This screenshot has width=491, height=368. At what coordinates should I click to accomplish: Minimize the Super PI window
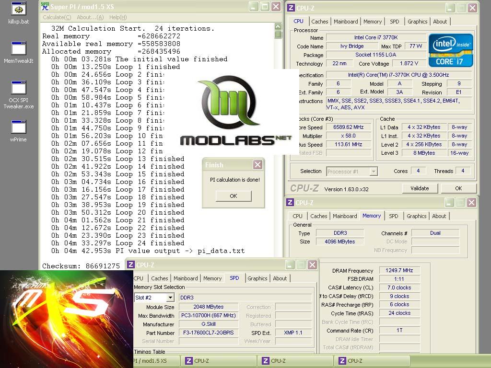point(254,7)
